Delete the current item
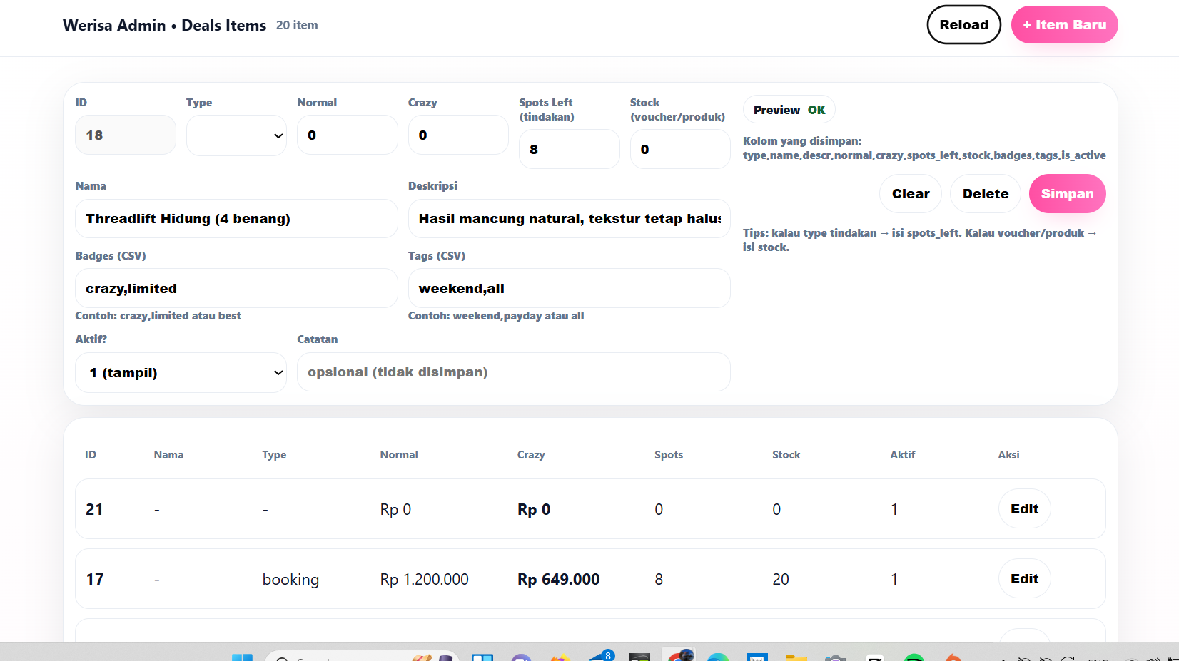Viewport: 1179px width, 661px height. pyautogui.click(x=985, y=194)
